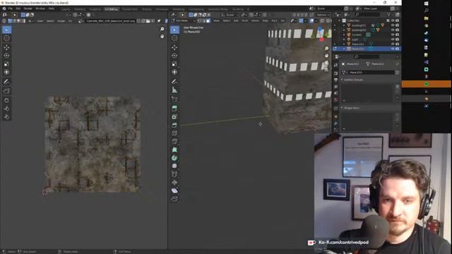Select the Plane.002 row in outliner
Screen dimensions: 452x254
(367, 49)
